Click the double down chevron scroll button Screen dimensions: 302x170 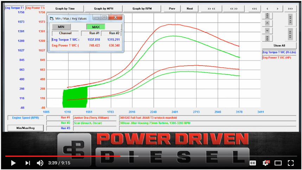(268, 38)
